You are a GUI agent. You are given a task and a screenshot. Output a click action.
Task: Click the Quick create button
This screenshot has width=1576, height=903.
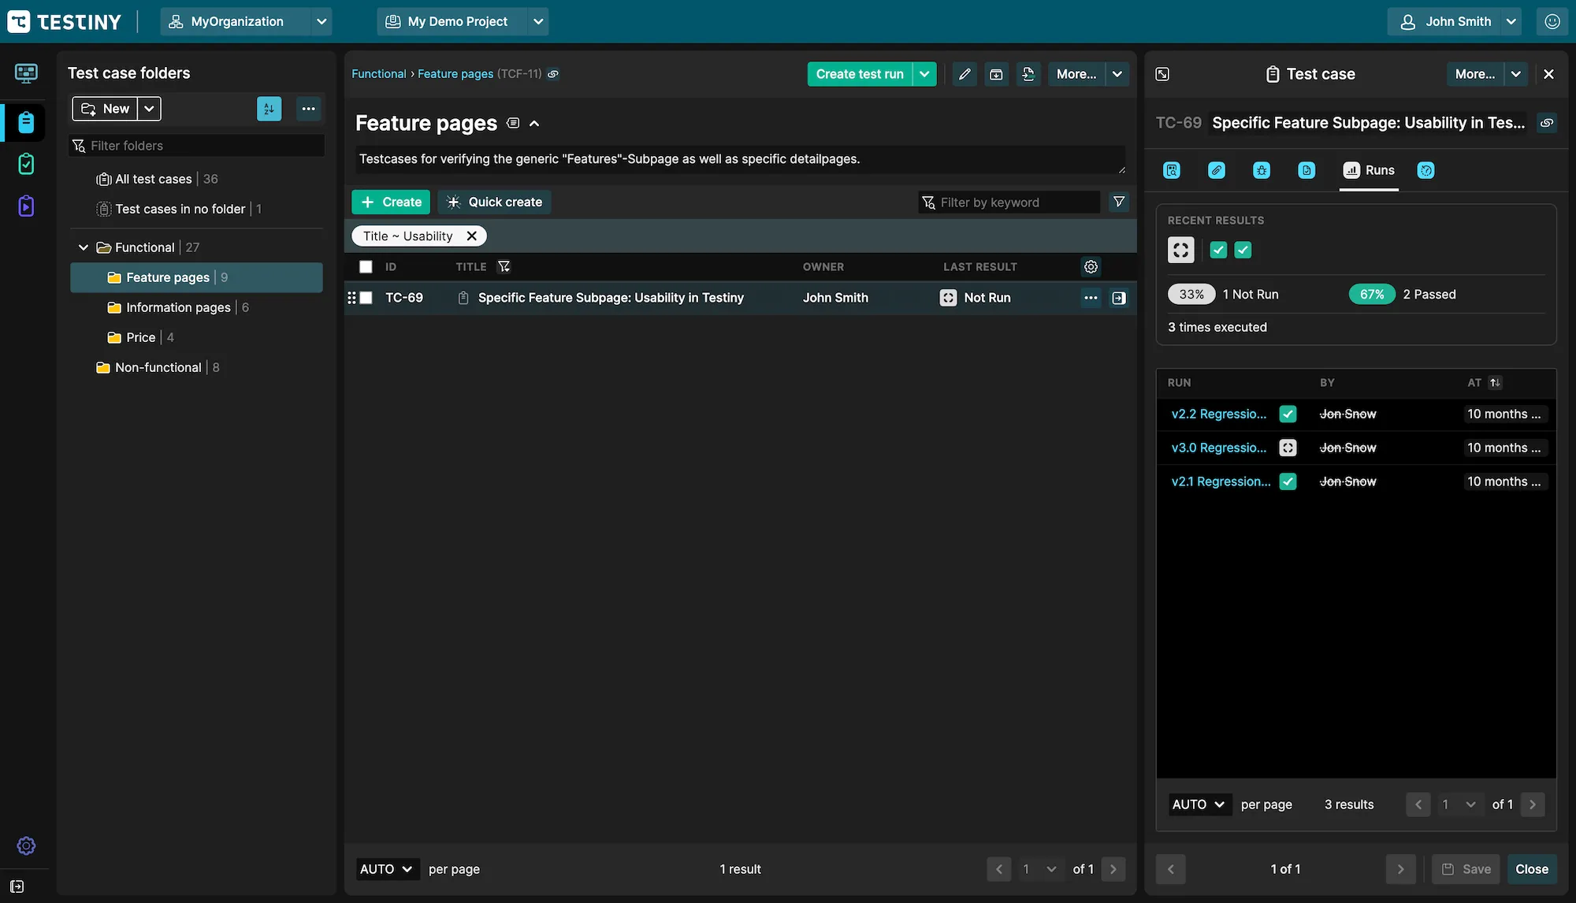[x=494, y=203]
